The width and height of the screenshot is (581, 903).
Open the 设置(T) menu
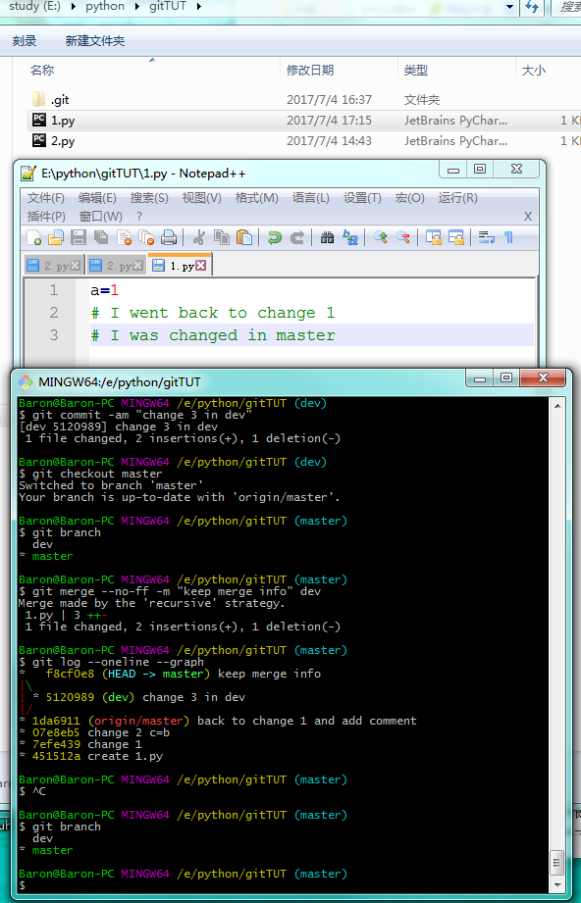[x=362, y=198]
